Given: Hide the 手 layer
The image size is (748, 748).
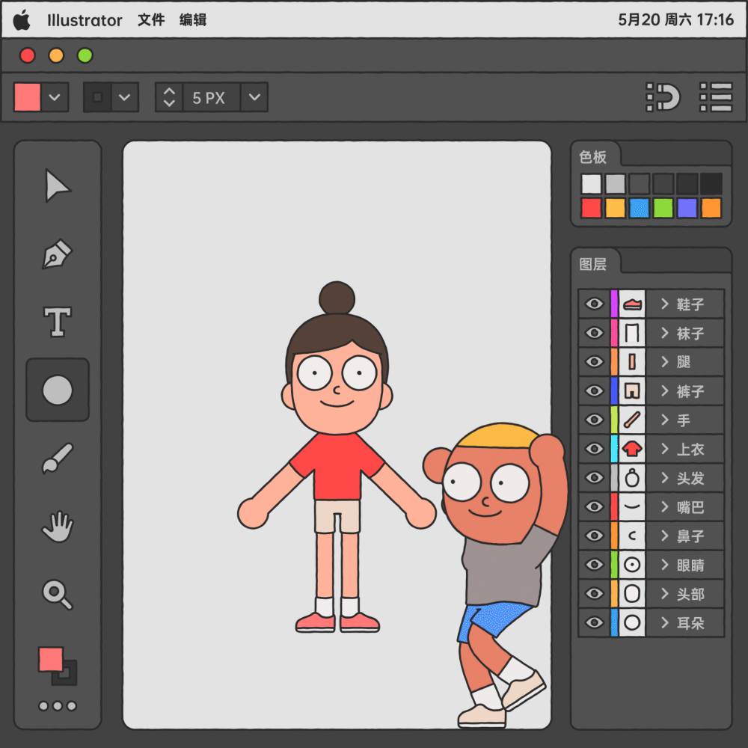Looking at the screenshot, I should [595, 420].
